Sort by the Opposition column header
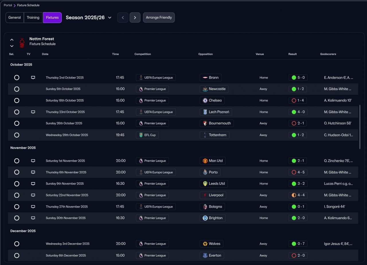Image resolution: width=367 pixels, height=265 pixels. (x=206, y=54)
